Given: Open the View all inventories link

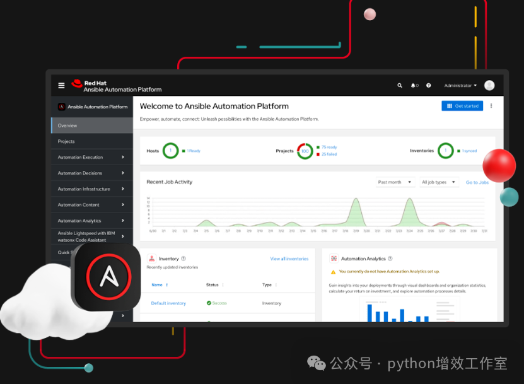Looking at the screenshot, I should tap(289, 259).
